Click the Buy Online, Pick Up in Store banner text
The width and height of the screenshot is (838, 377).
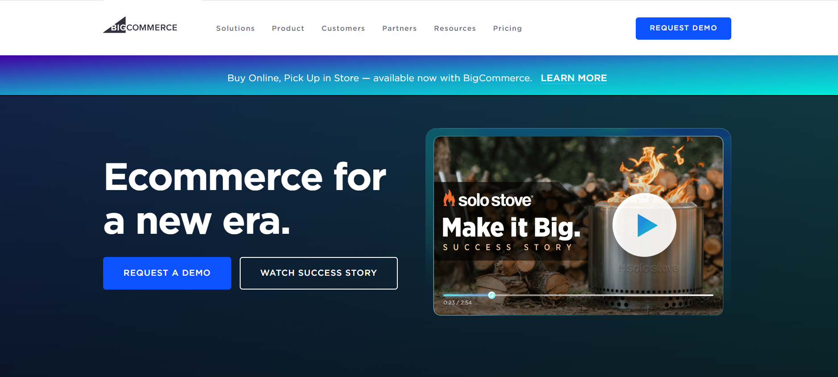point(379,78)
